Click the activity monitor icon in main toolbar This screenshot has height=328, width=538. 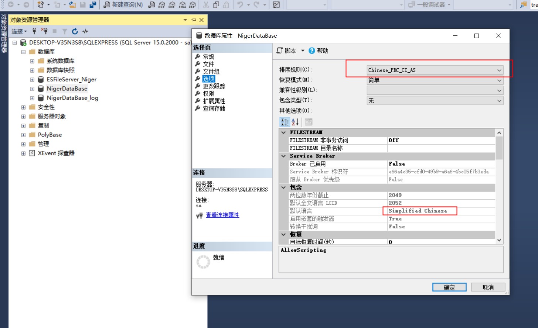coord(276,4)
